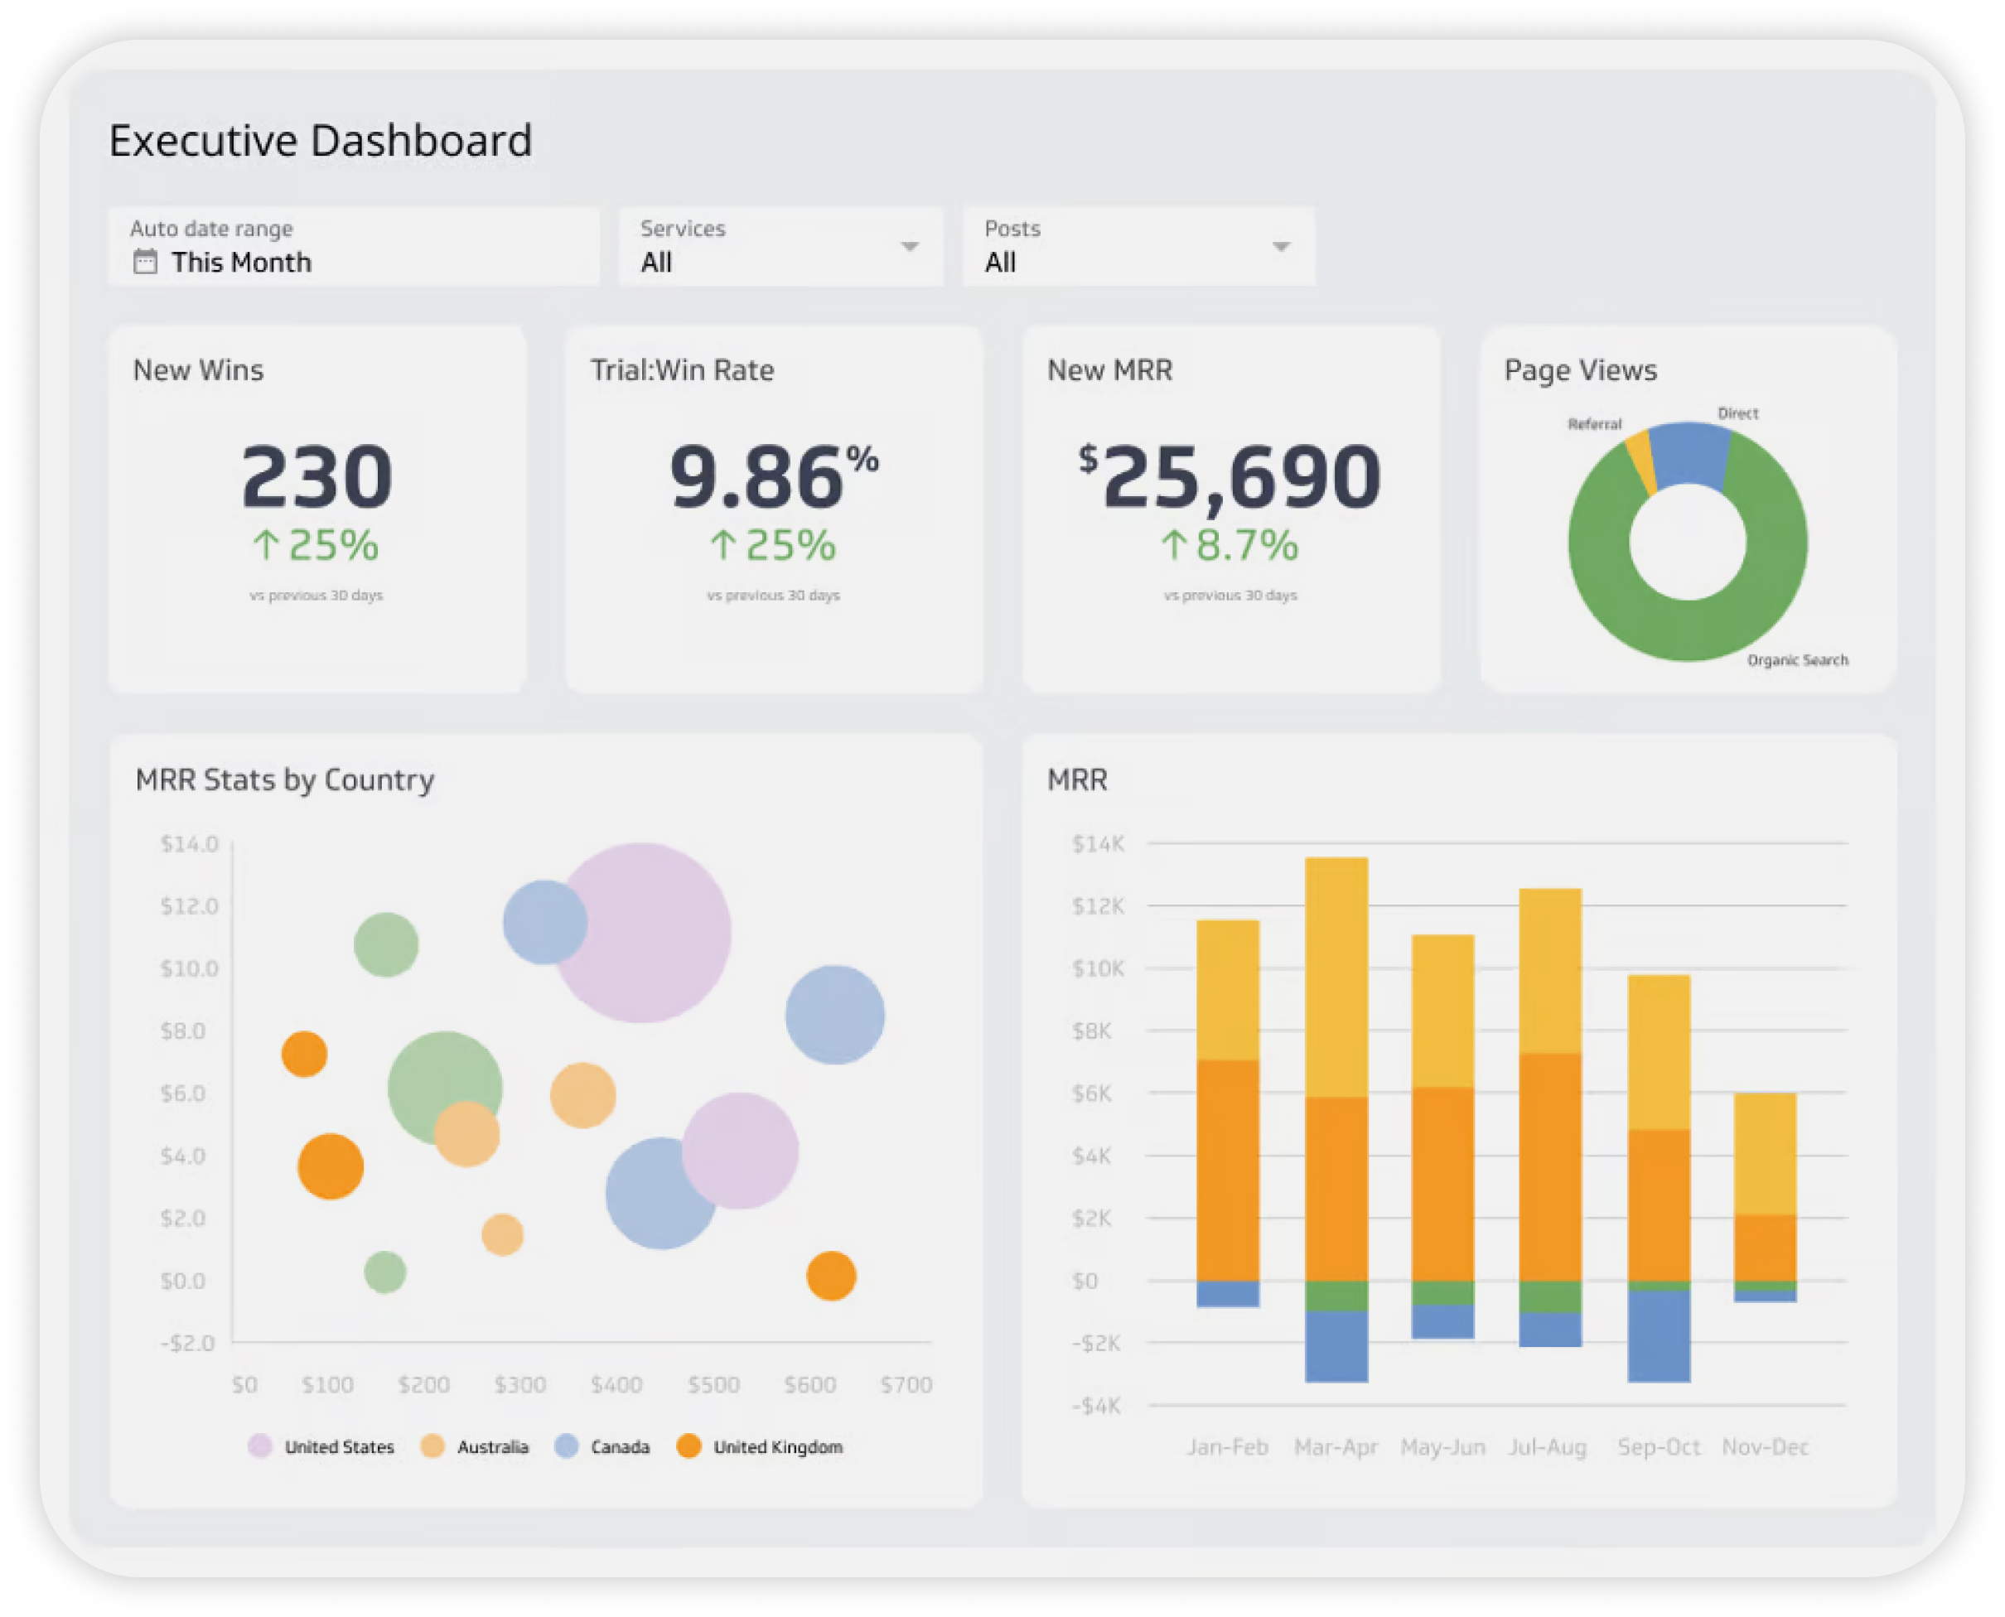Click the calendar icon beside This Month
Viewport: 2005px width, 1617px height.
(x=145, y=262)
